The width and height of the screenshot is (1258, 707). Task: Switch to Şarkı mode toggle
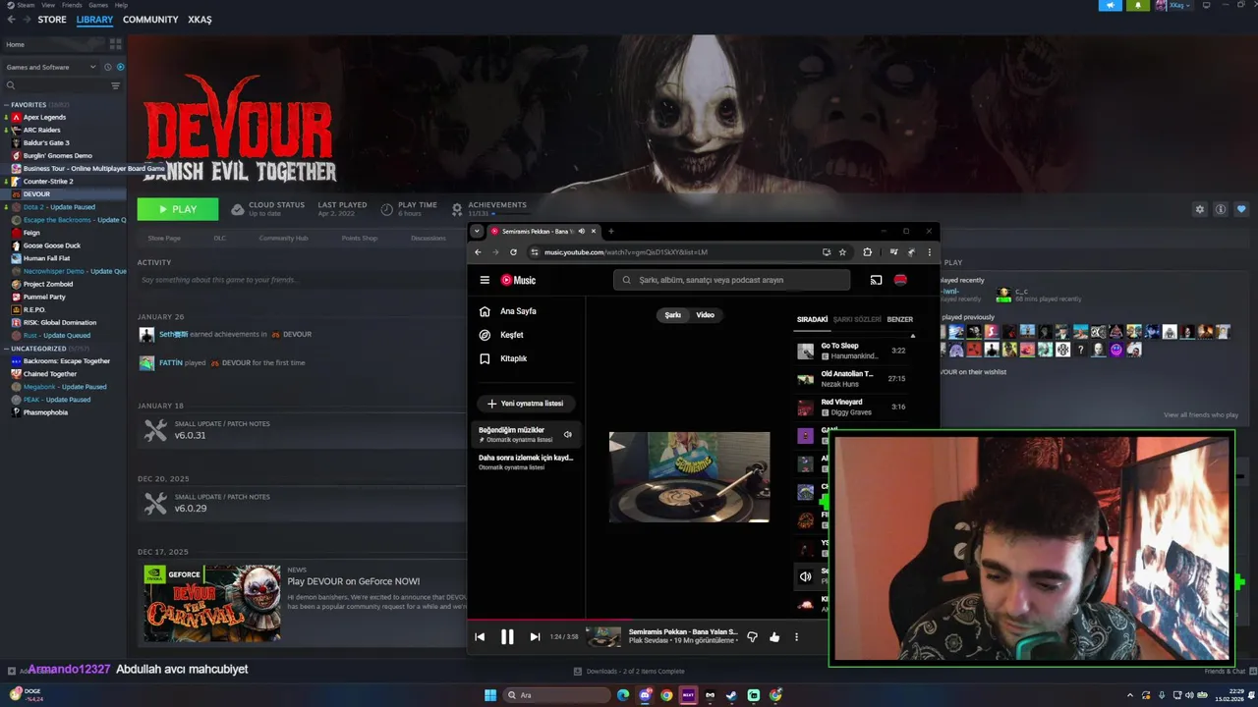673,315
